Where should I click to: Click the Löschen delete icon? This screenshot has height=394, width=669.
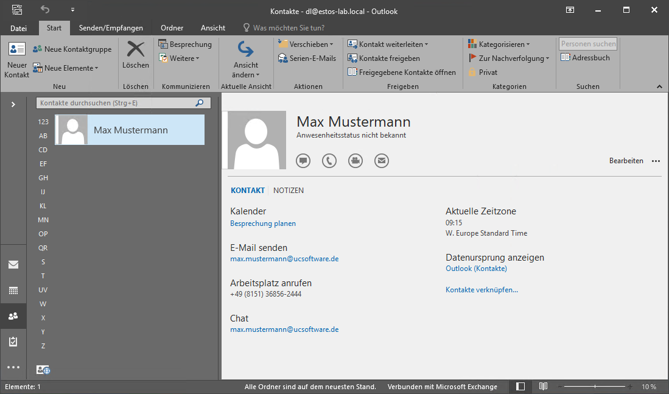click(x=135, y=50)
